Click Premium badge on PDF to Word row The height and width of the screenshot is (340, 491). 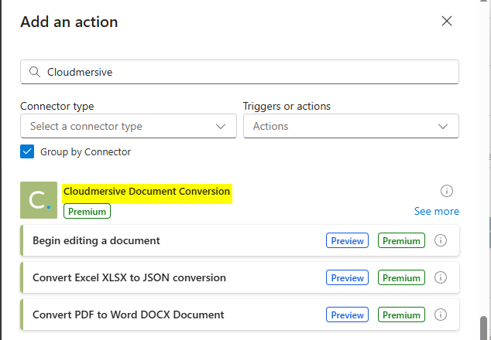tap(401, 314)
